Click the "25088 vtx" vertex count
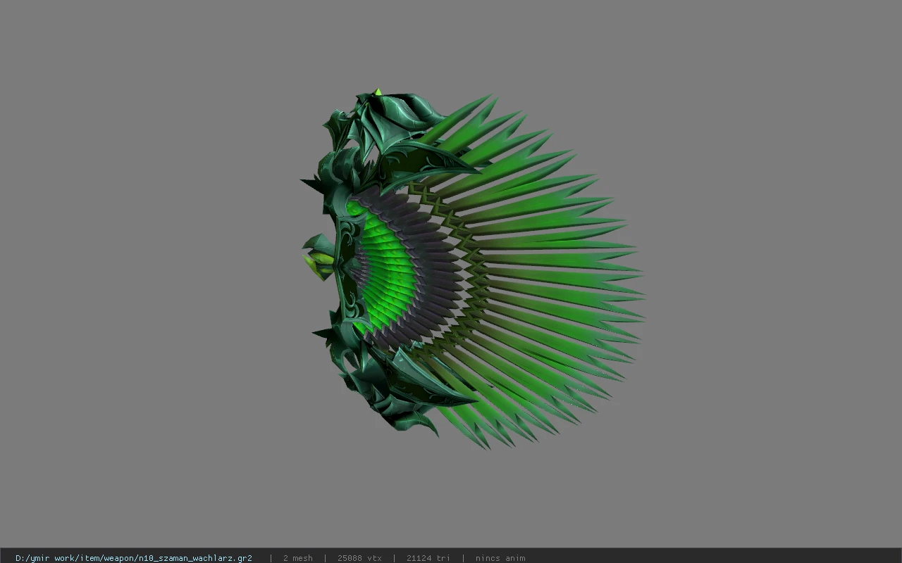This screenshot has width=902, height=563. [x=359, y=558]
